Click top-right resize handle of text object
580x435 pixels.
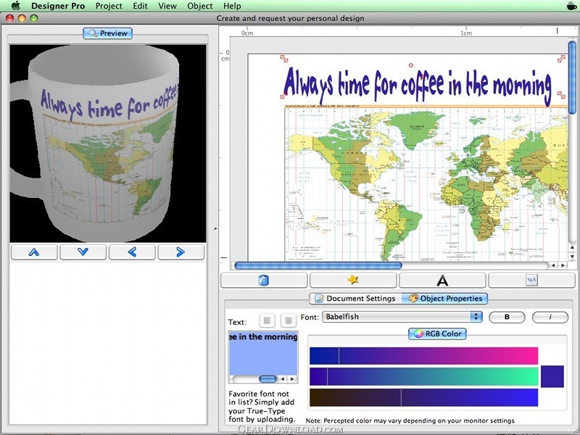[561, 59]
